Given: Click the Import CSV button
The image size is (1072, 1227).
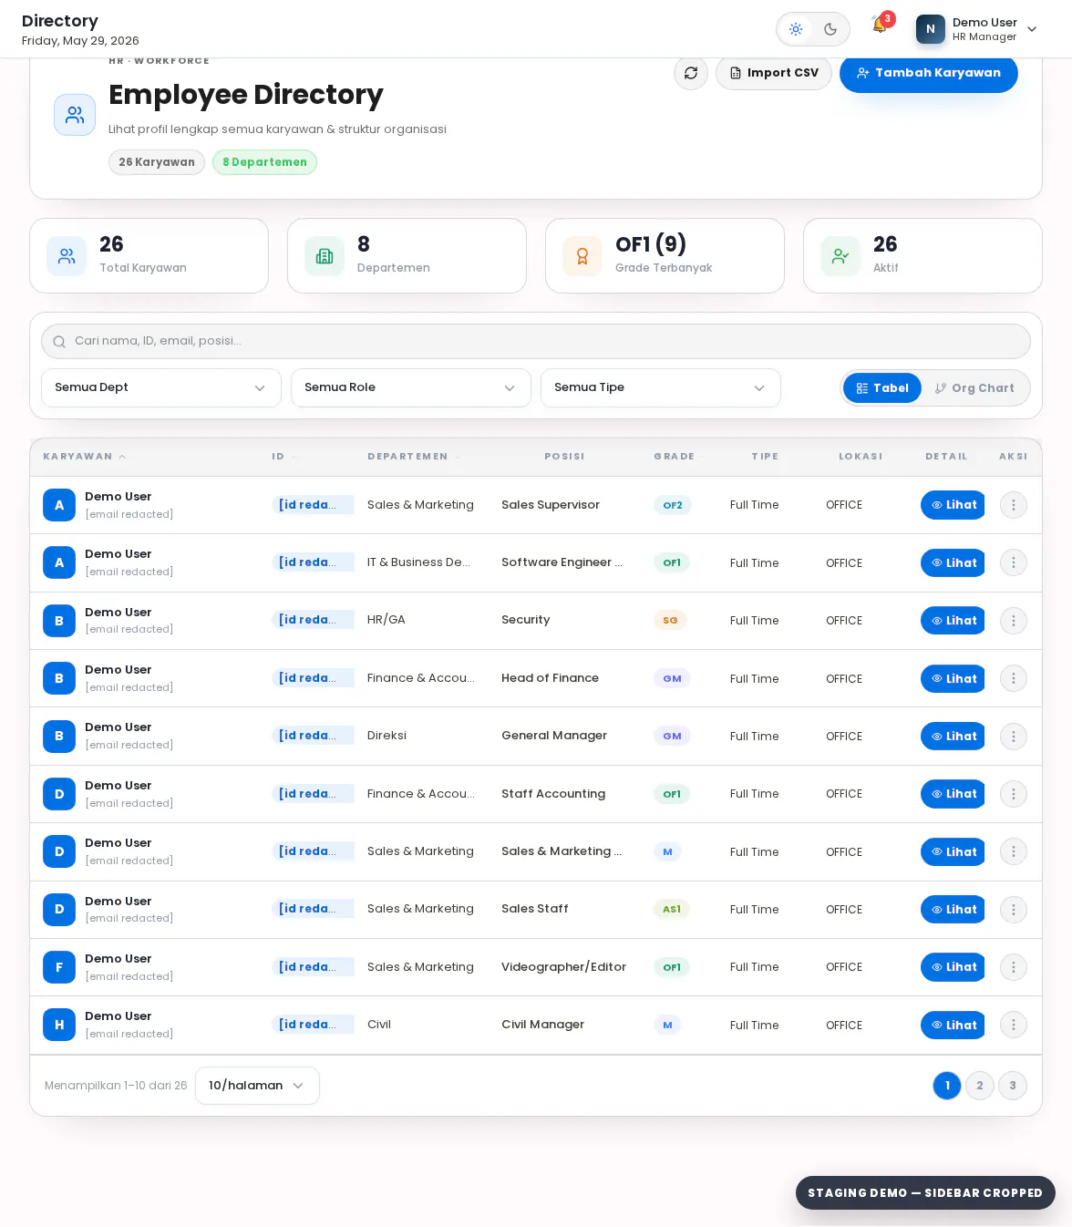Looking at the screenshot, I should pyautogui.click(x=774, y=73).
